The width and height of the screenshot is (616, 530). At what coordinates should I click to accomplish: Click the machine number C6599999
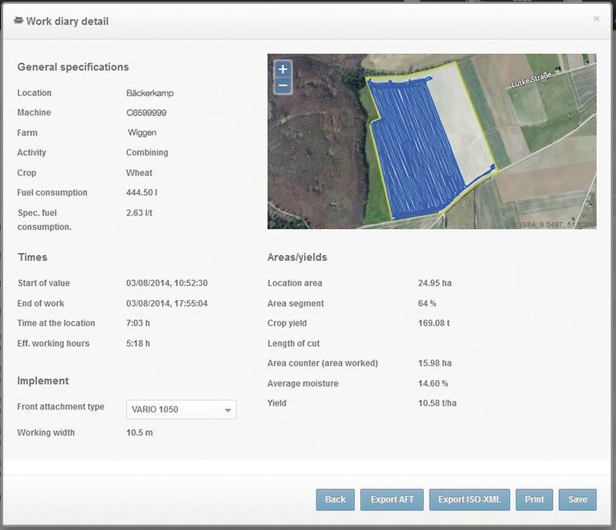(146, 113)
